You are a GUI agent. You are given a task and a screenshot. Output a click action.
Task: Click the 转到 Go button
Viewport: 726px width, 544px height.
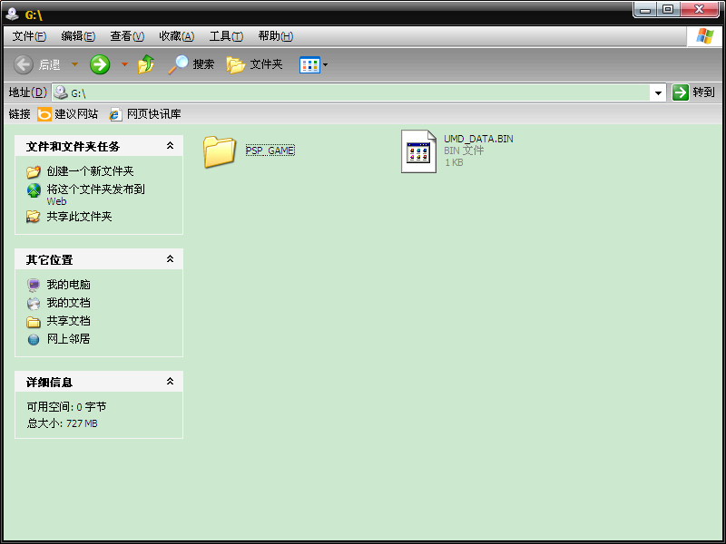tap(693, 92)
